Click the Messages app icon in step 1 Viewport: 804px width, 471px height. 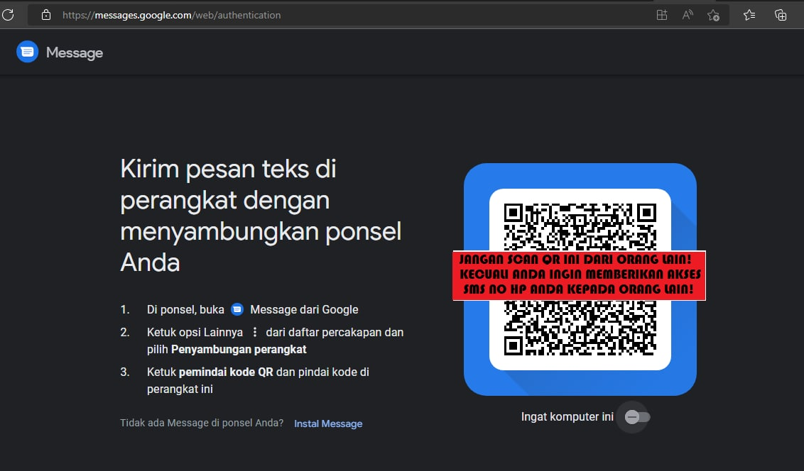[x=237, y=309]
